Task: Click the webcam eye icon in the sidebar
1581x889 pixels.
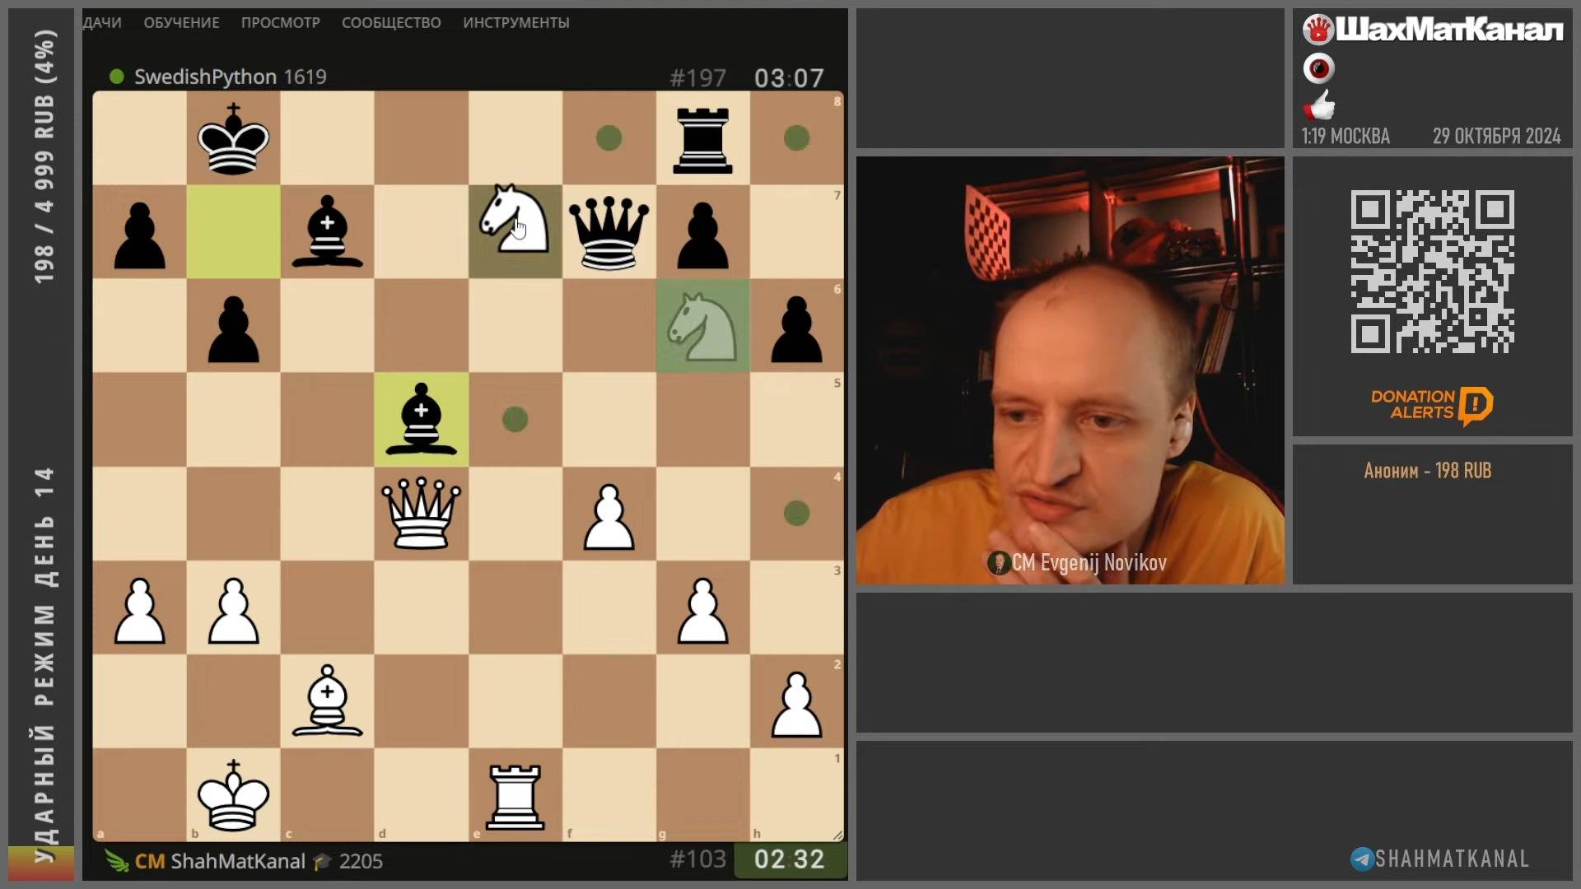Action: pos(1320,68)
